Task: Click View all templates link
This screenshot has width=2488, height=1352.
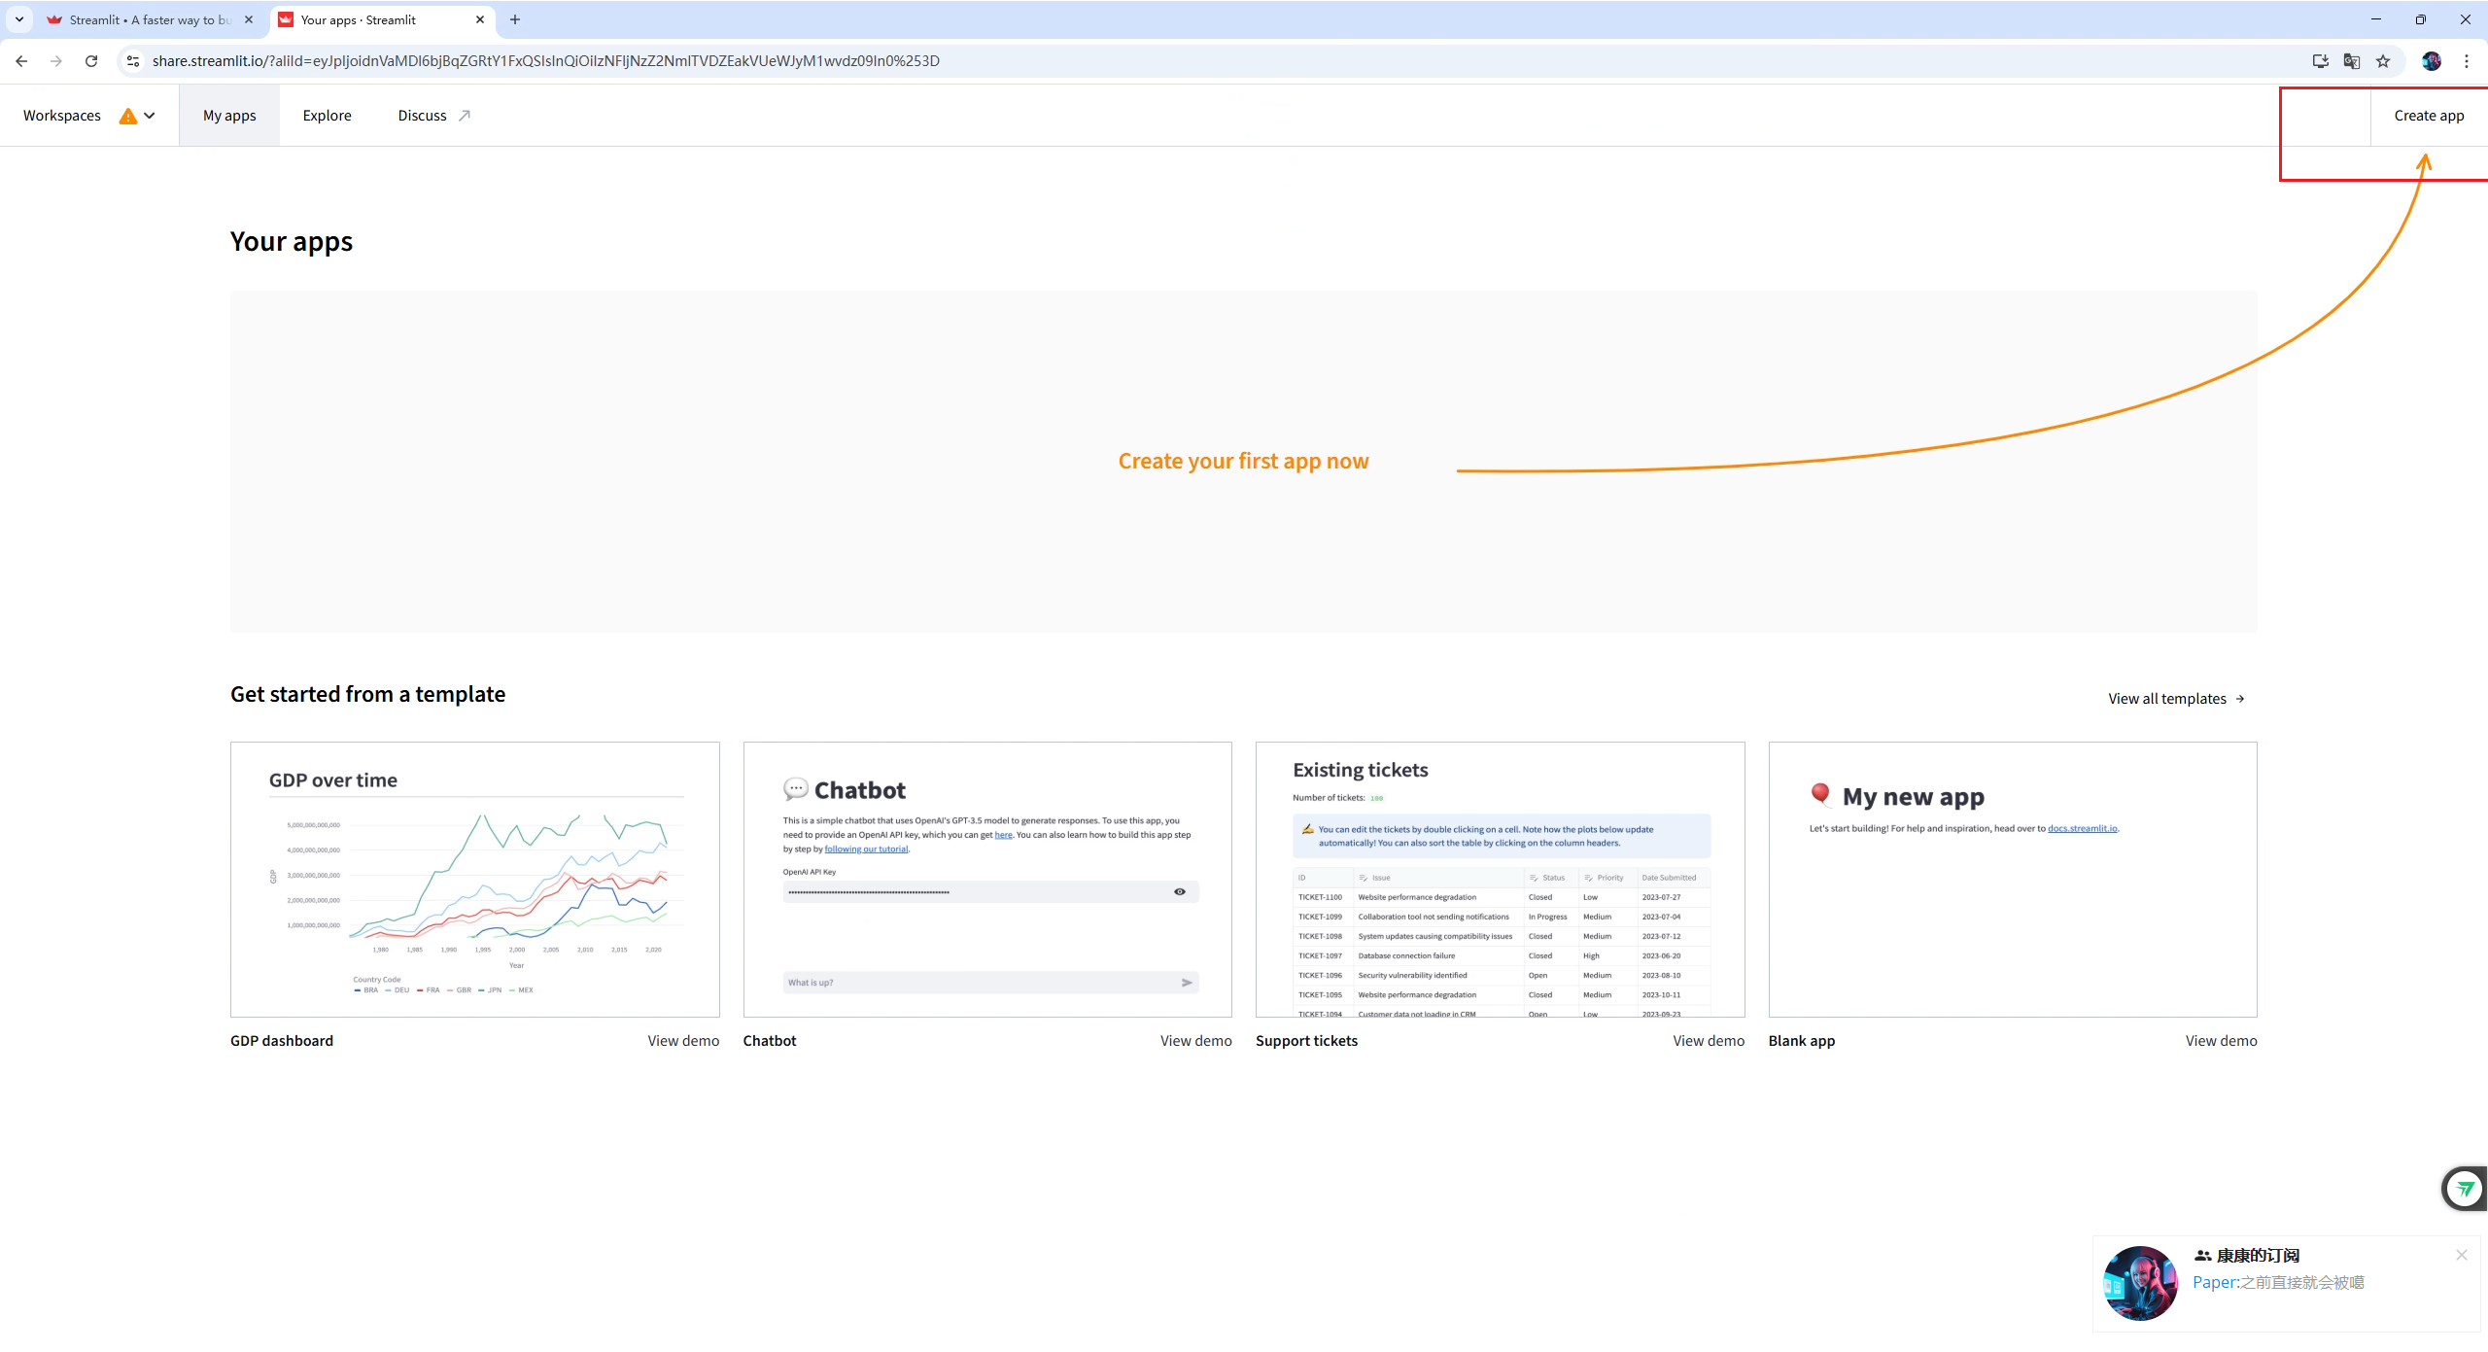Action: tap(2177, 699)
